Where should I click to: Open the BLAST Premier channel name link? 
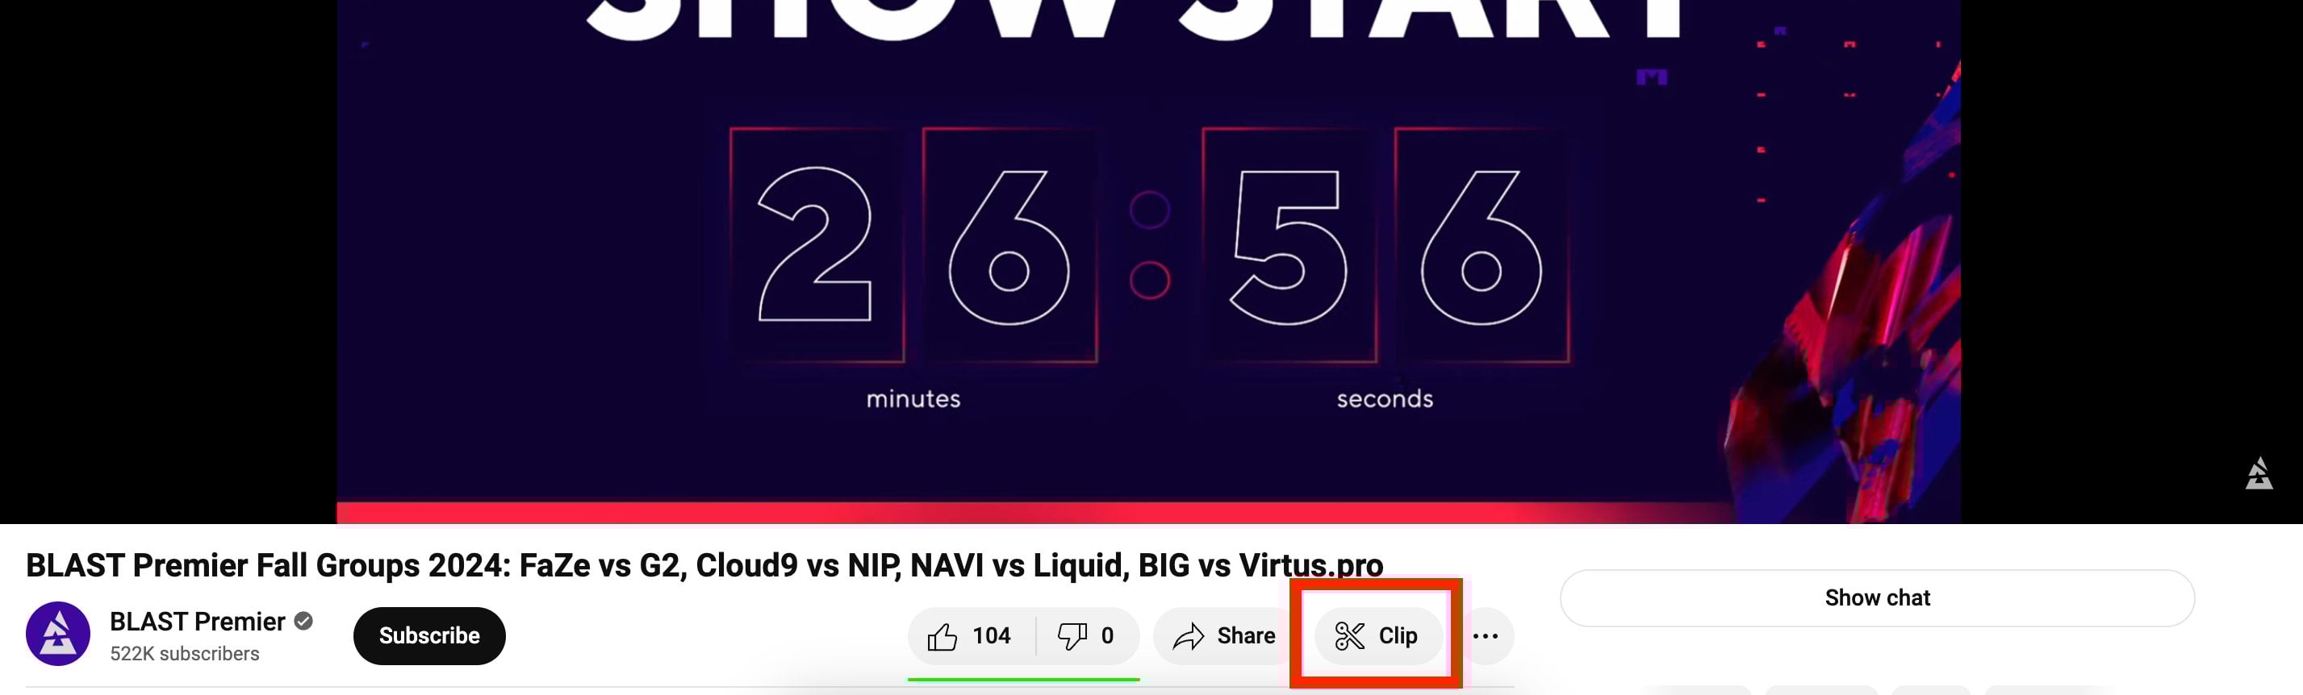[198, 621]
